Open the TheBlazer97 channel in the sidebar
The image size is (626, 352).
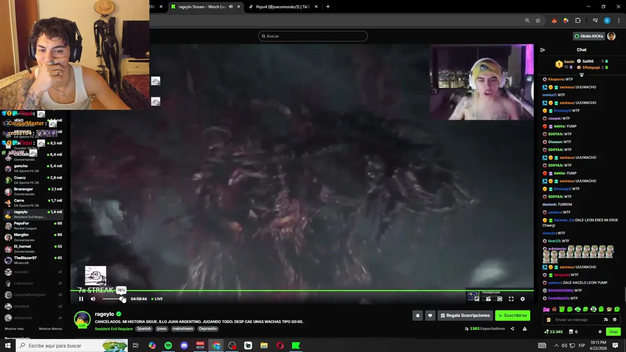pyautogui.click(x=33, y=260)
